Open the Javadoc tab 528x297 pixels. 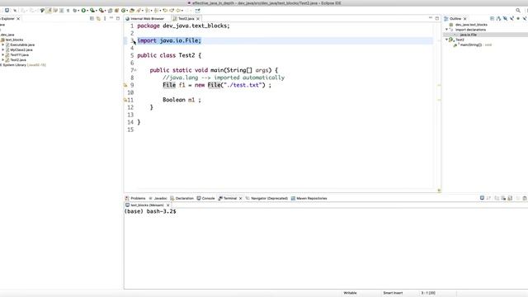[158, 198]
